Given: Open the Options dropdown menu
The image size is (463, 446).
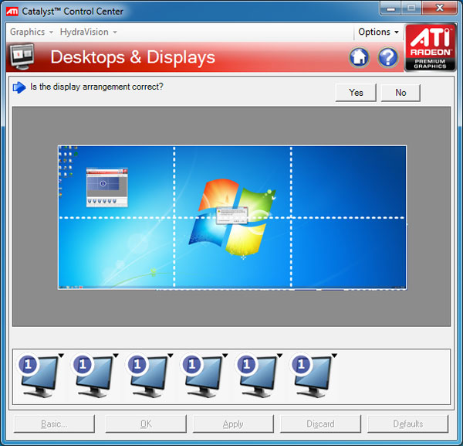Looking at the screenshot, I should pos(378,32).
